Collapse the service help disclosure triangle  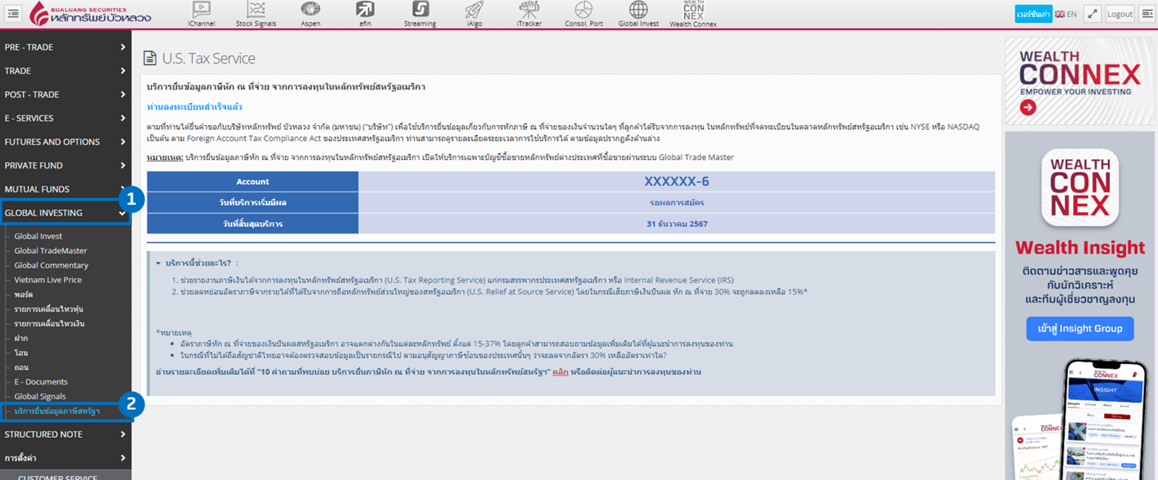tap(158, 263)
